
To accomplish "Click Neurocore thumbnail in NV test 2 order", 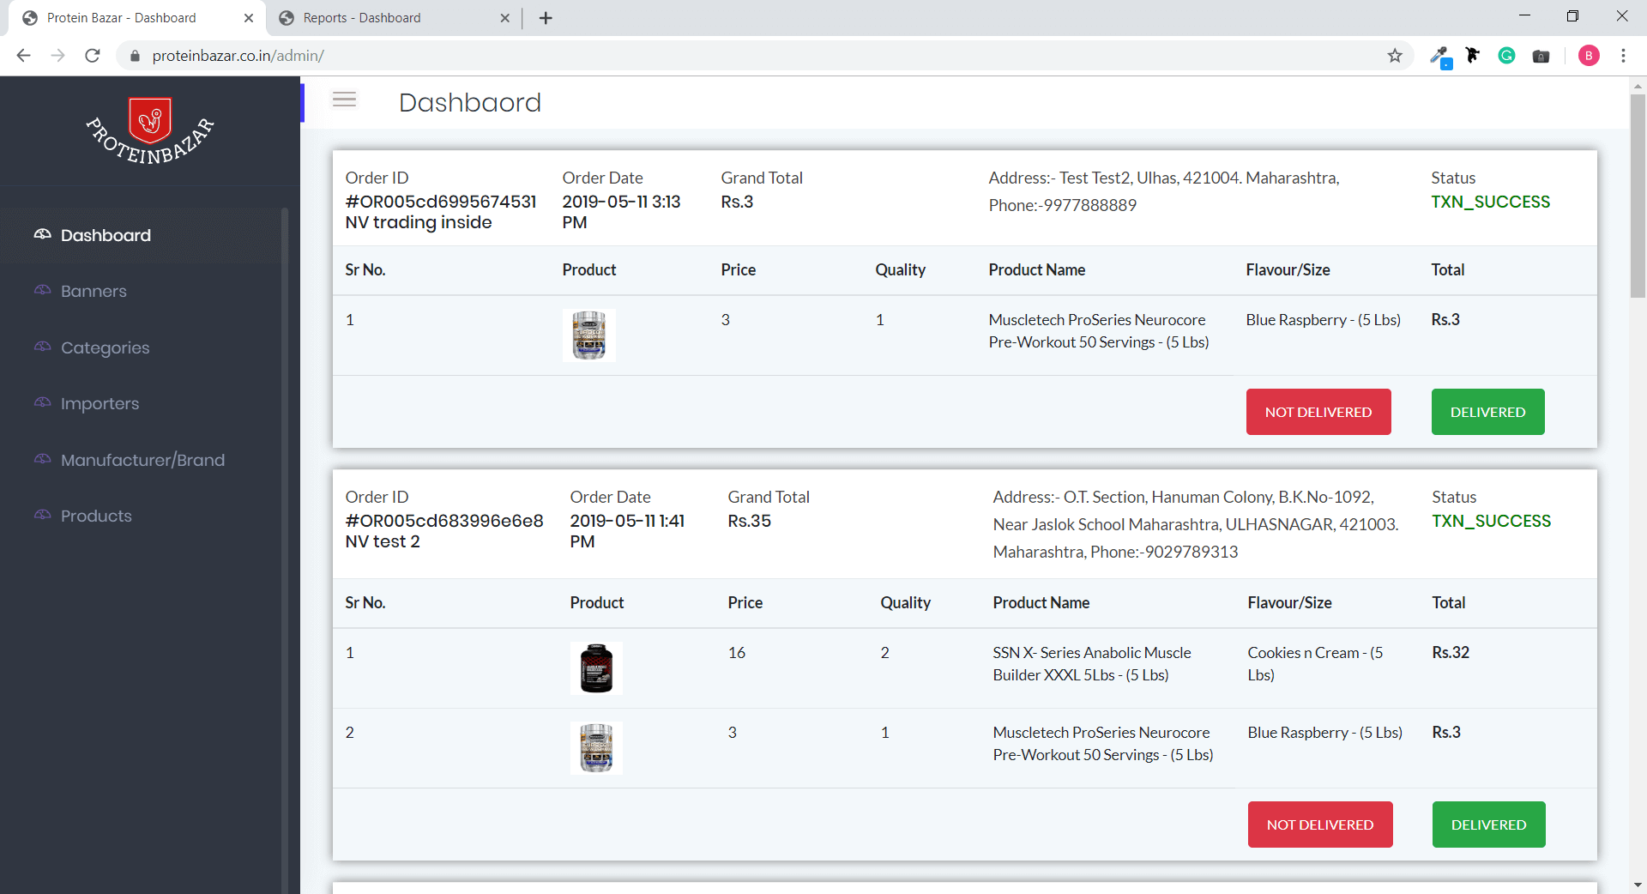I will coord(596,748).
